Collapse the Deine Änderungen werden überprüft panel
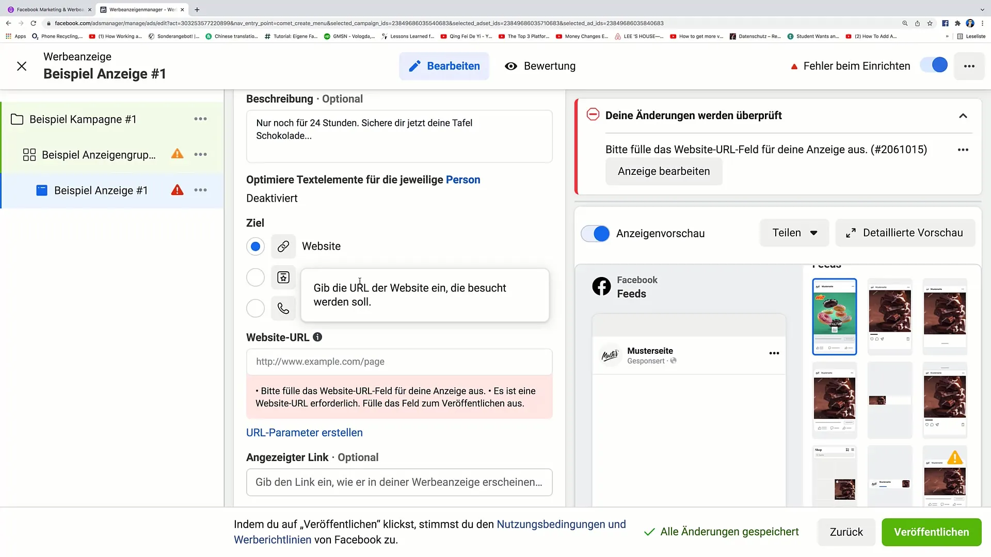The width and height of the screenshot is (991, 557). pos(963,116)
